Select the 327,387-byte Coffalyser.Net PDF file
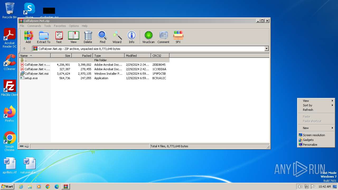Viewport: 338px width, 190px height. (x=94, y=69)
